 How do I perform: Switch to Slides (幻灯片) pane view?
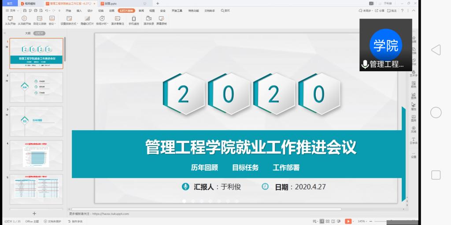pyautogui.click(x=39, y=33)
